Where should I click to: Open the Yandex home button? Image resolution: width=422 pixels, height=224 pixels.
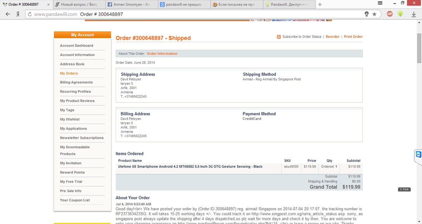(x=17, y=14)
